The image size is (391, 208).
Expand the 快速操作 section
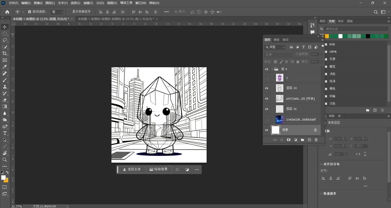pos(321,193)
